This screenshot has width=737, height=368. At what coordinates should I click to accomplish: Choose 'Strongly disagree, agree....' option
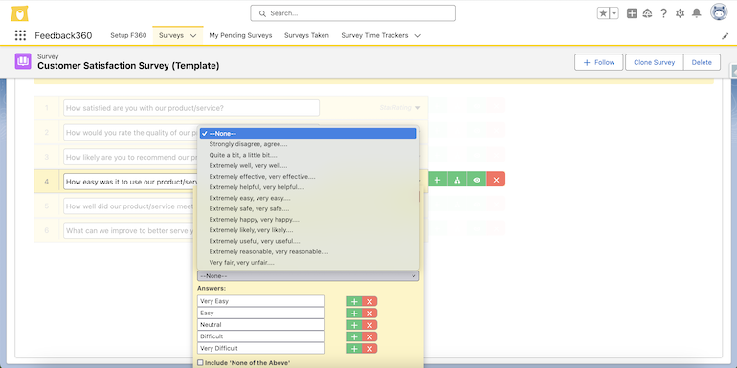click(308, 144)
